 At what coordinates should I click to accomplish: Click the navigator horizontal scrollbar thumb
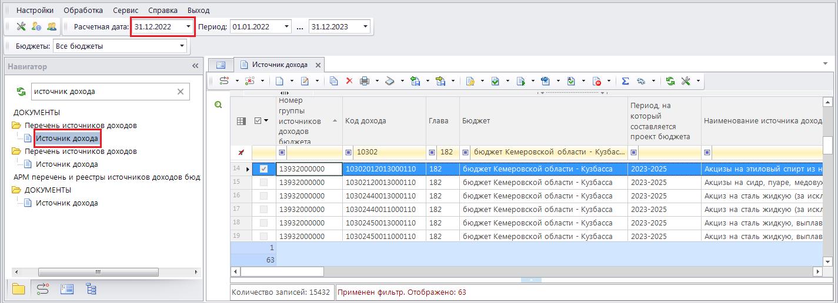[98, 272]
